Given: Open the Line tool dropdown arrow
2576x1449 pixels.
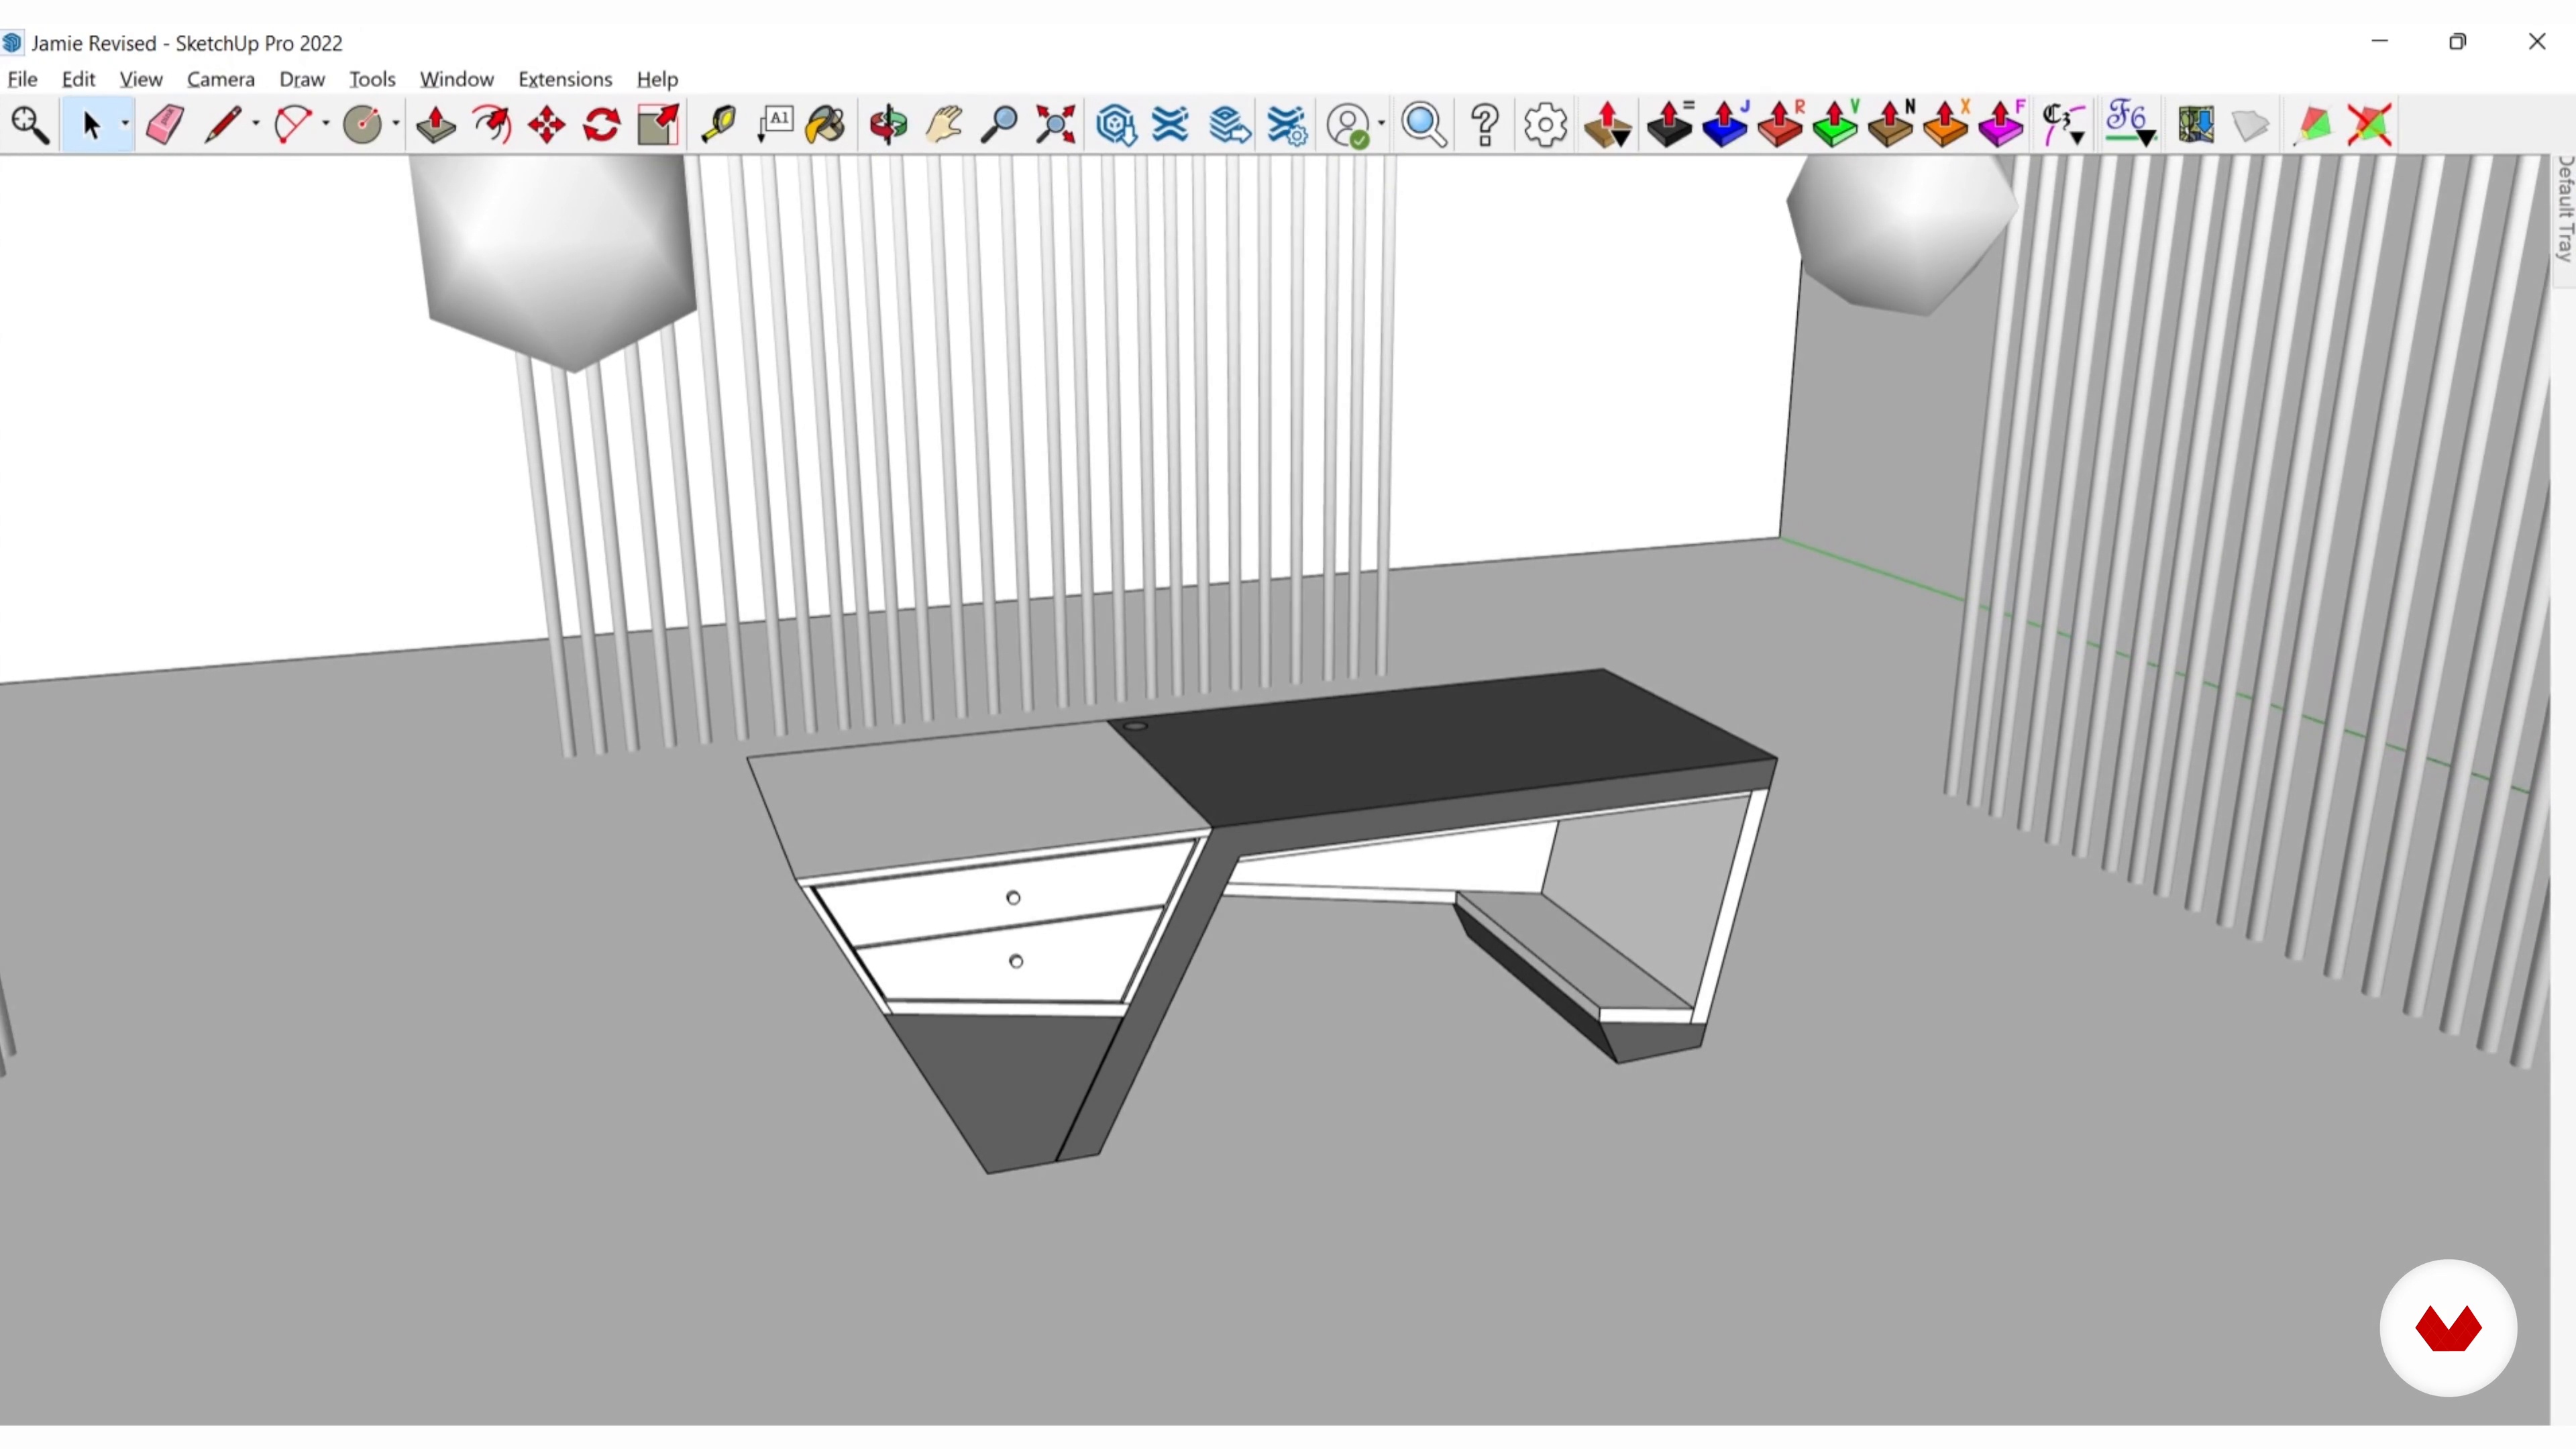Looking at the screenshot, I should [256, 125].
